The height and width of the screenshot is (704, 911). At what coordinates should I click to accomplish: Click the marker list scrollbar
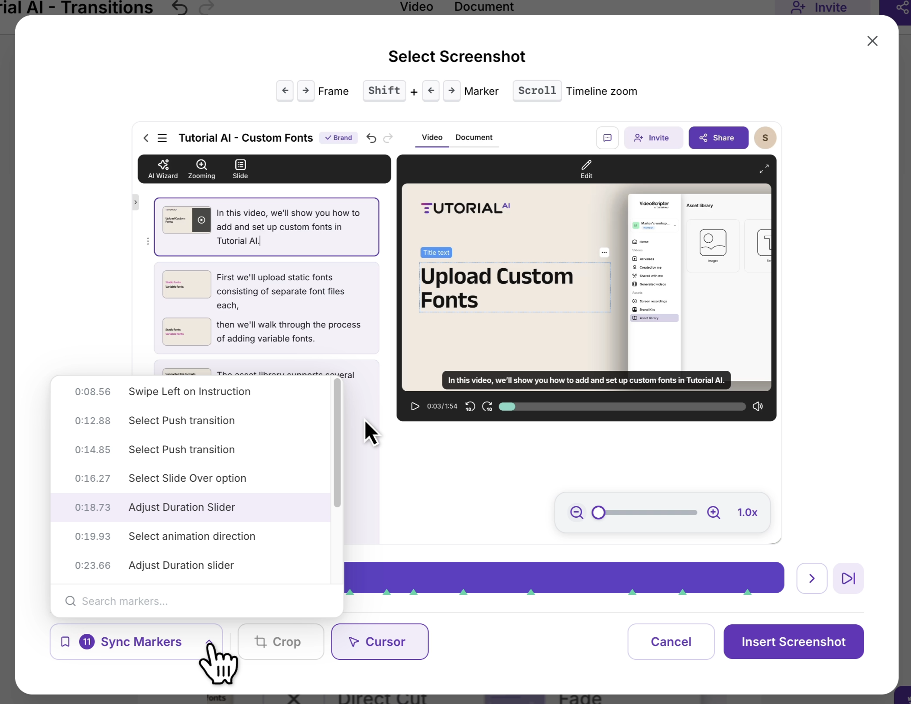pos(337,443)
